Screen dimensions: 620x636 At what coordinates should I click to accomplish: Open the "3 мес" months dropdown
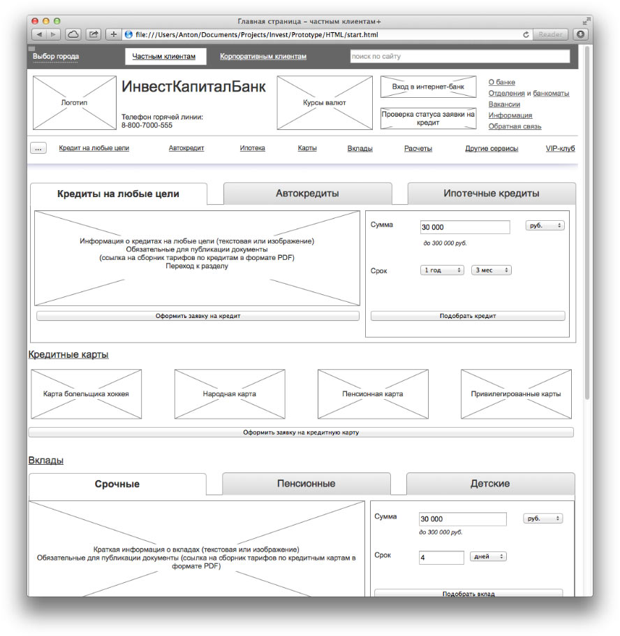coord(491,269)
